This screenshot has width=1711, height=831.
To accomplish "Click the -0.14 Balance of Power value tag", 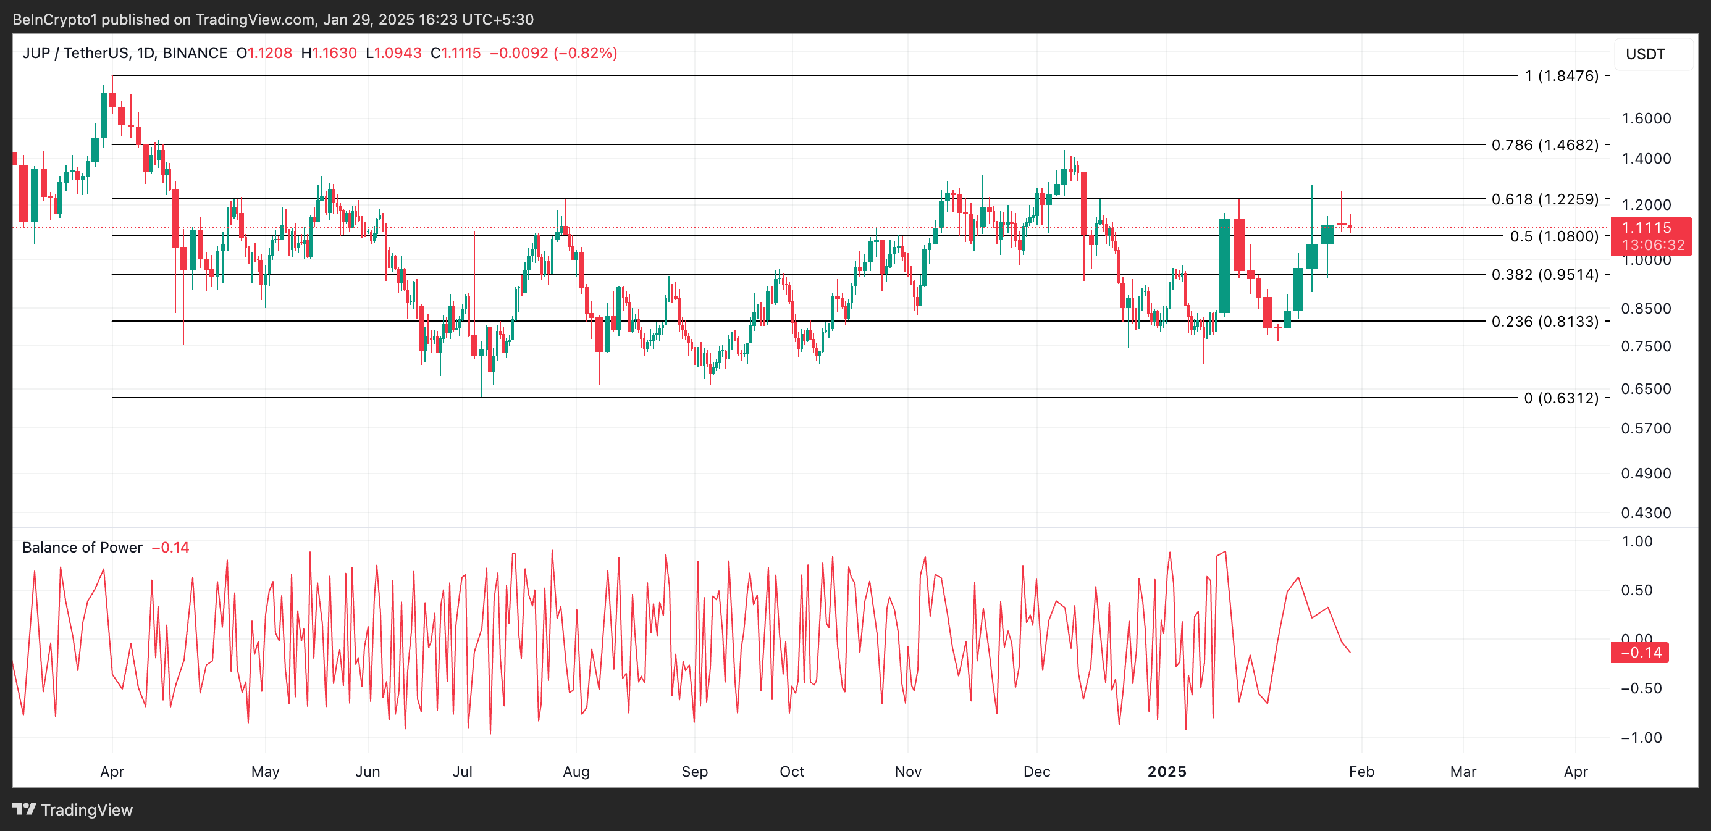I will tap(1639, 653).
